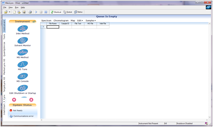Open the Chromatogram viewer
The height and width of the screenshot is (127, 213).
point(61,20)
